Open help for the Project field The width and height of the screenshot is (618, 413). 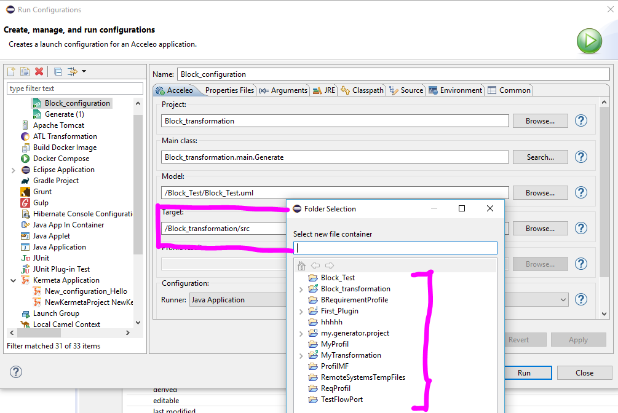pos(581,120)
